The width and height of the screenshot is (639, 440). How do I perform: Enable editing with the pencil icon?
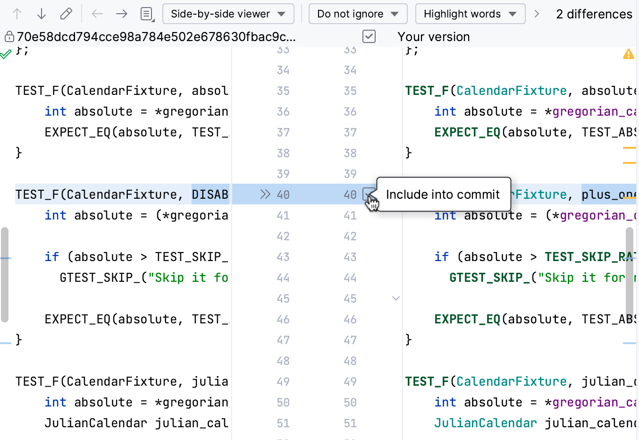[66, 14]
